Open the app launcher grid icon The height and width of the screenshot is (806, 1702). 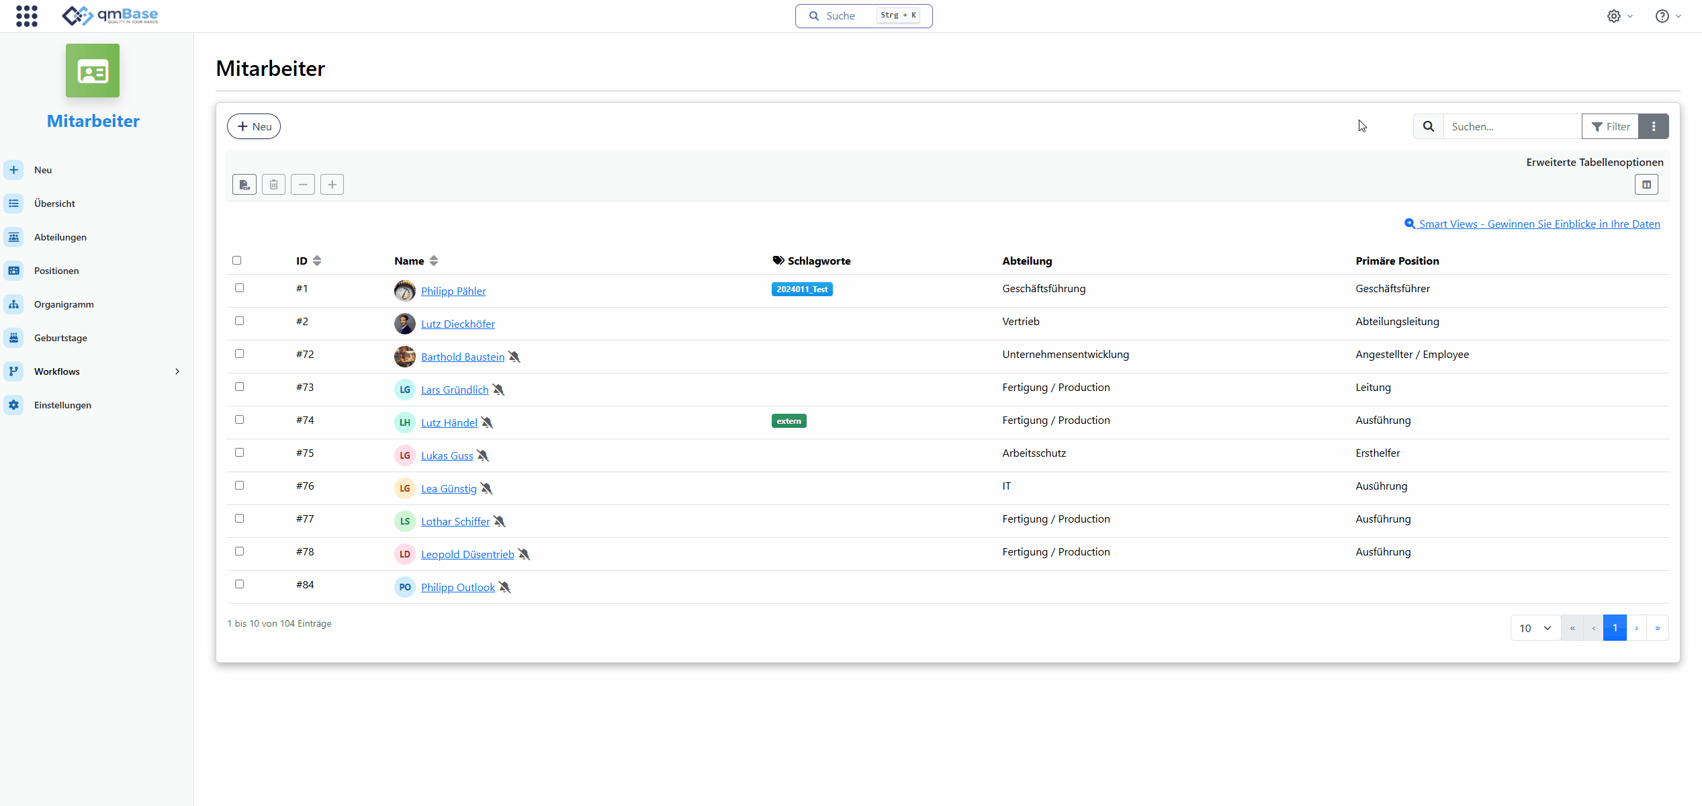[x=27, y=15]
